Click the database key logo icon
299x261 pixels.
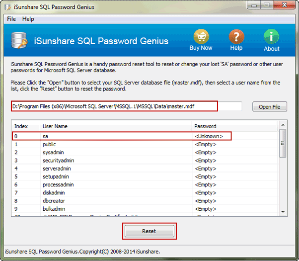coord(19,40)
